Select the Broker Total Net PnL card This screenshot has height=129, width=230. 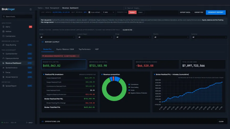pos(64,64)
